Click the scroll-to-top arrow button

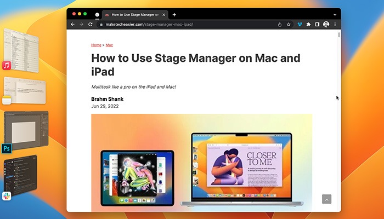point(326,199)
